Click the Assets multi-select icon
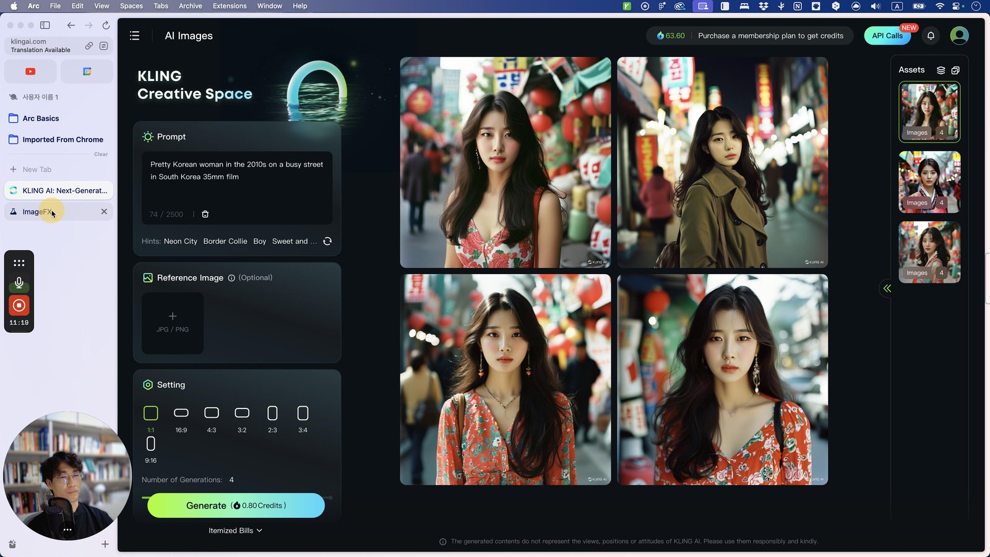 click(x=955, y=70)
